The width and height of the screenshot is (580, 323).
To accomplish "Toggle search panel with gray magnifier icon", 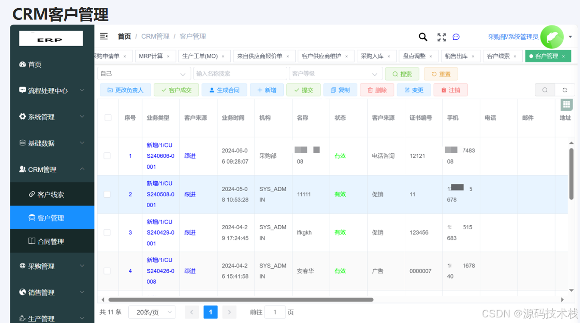I will [x=545, y=90].
